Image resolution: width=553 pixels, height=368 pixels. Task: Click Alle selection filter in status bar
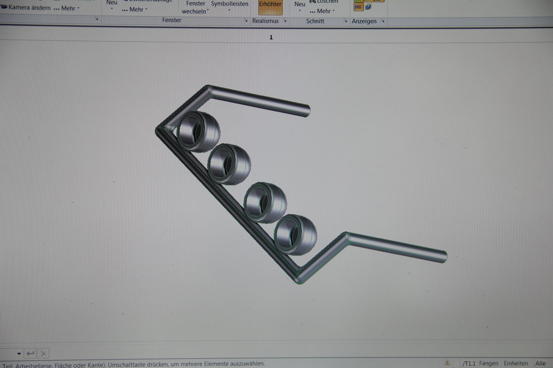[x=540, y=363]
